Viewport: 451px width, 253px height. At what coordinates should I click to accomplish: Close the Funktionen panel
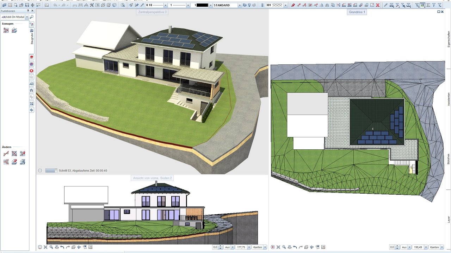pyautogui.click(x=32, y=11)
